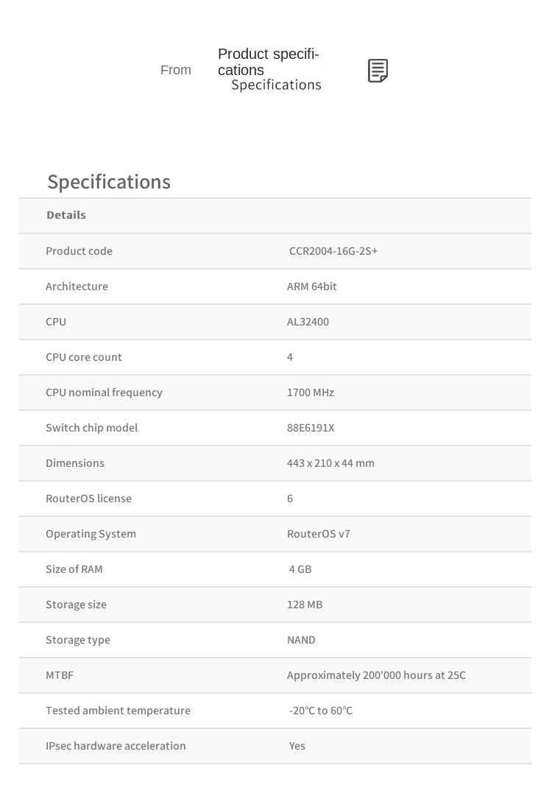Click switch chip model 88E6191X
The image size is (552, 785).
[x=310, y=428]
